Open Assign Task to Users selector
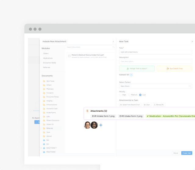The height and width of the screenshot is (170, 195). click(x=137, y=69)
